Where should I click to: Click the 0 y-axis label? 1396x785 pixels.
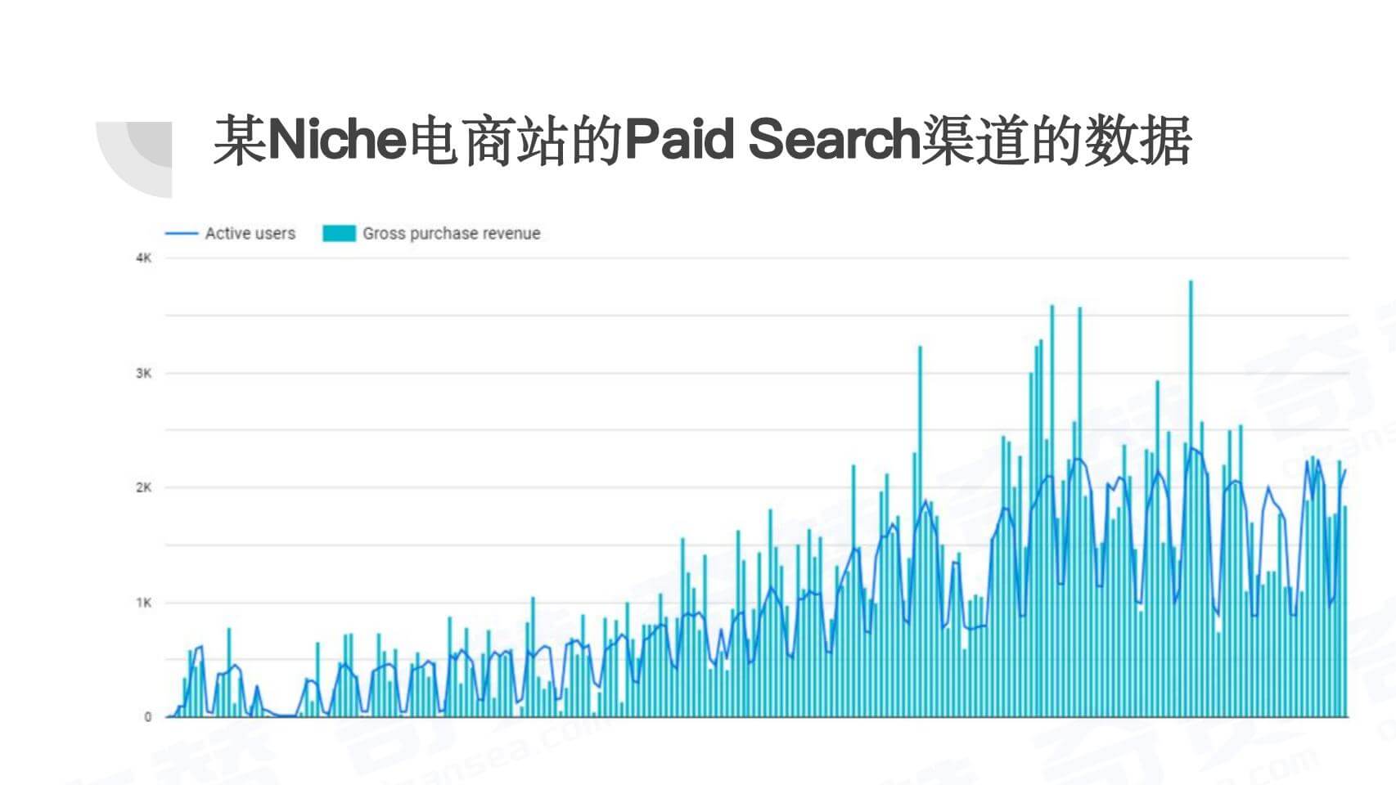tap(148, 717)
